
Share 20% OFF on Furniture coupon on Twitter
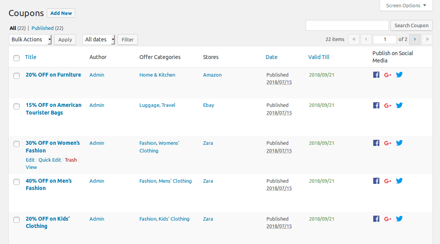tap(399, 74)
